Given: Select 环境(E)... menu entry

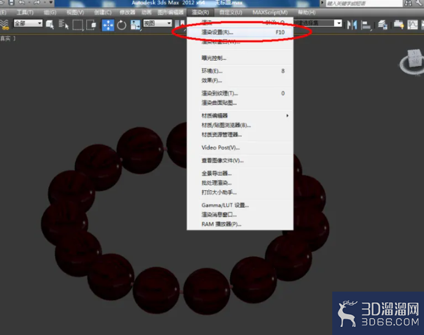Looking at the screenshot, I should [240, 71].
